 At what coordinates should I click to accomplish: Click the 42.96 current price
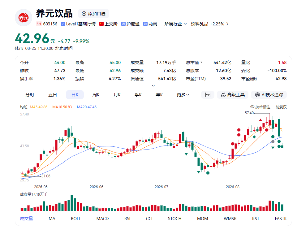[x=32, y=39]
